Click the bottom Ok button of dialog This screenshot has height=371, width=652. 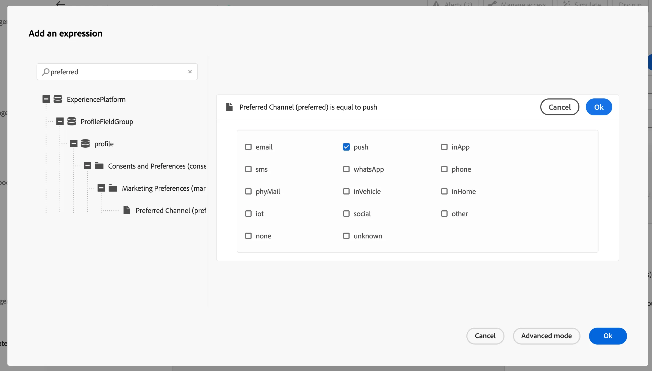coord(608,336)
